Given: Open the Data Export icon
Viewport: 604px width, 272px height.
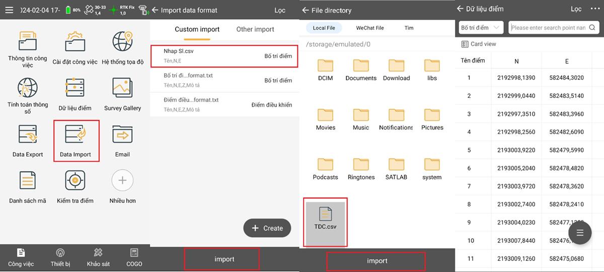Looking at the screenshot, I should [28, 135].
